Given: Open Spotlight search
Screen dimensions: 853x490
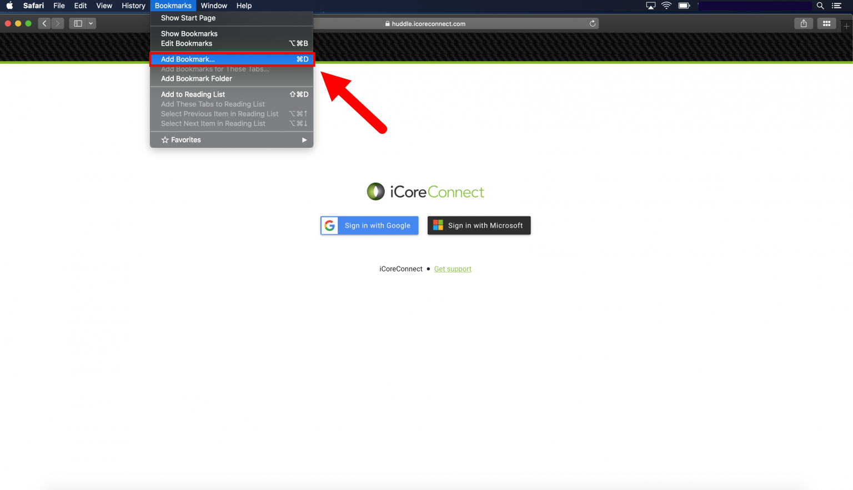Looking at the screenshot, I should click(820, 6).
